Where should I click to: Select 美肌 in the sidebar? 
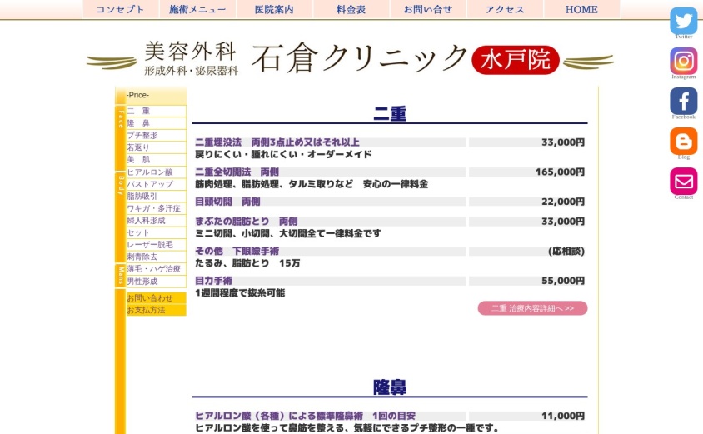point(156,159)
